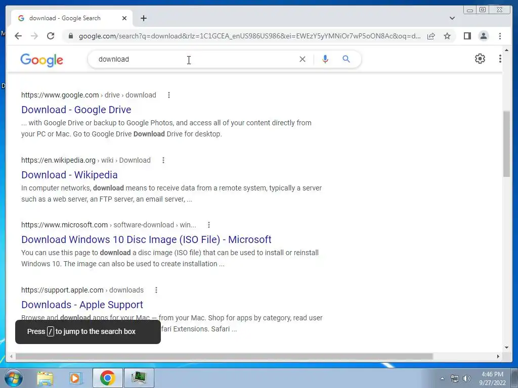Switch to Chrome on the taskbar

(108, 378)
